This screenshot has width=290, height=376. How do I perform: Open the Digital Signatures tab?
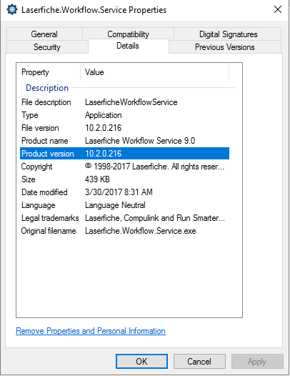point(228,34)
